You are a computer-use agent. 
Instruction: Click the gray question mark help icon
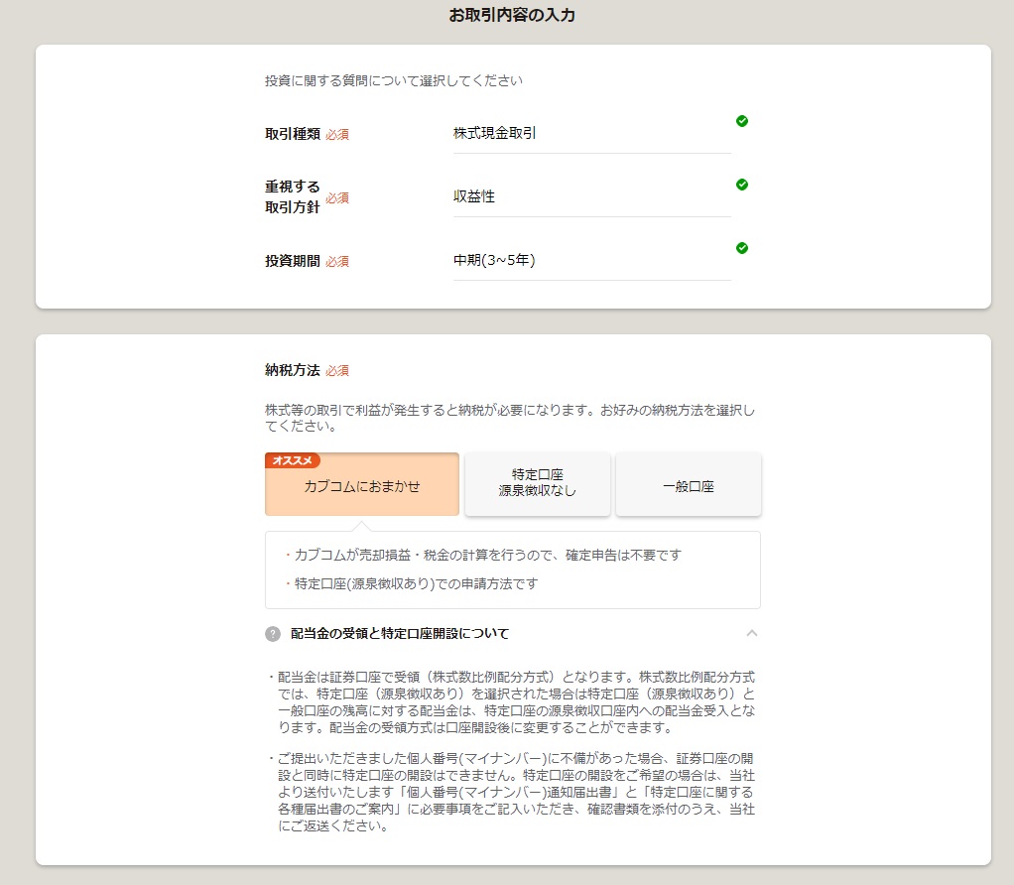[x=273, y=634]
